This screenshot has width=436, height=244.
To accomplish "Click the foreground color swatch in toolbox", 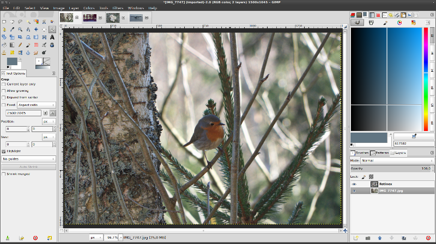I will coord(12,61).
